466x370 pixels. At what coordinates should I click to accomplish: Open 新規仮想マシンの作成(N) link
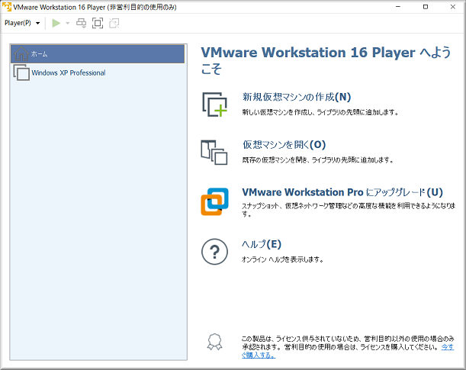coord(297,97)
